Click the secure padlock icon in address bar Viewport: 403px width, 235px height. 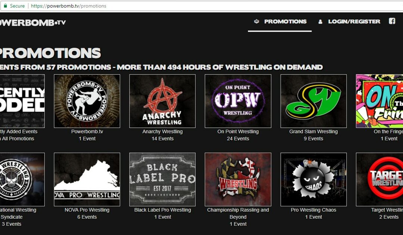pyautogui.click(x=5, y=6)
